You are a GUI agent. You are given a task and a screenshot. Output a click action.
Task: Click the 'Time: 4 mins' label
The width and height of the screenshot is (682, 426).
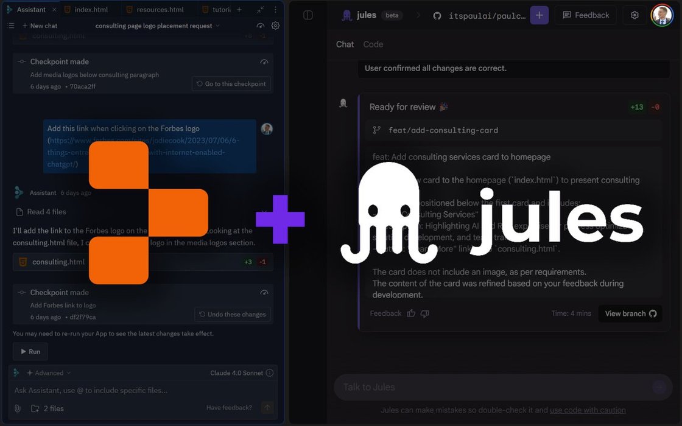coord(571,313)
